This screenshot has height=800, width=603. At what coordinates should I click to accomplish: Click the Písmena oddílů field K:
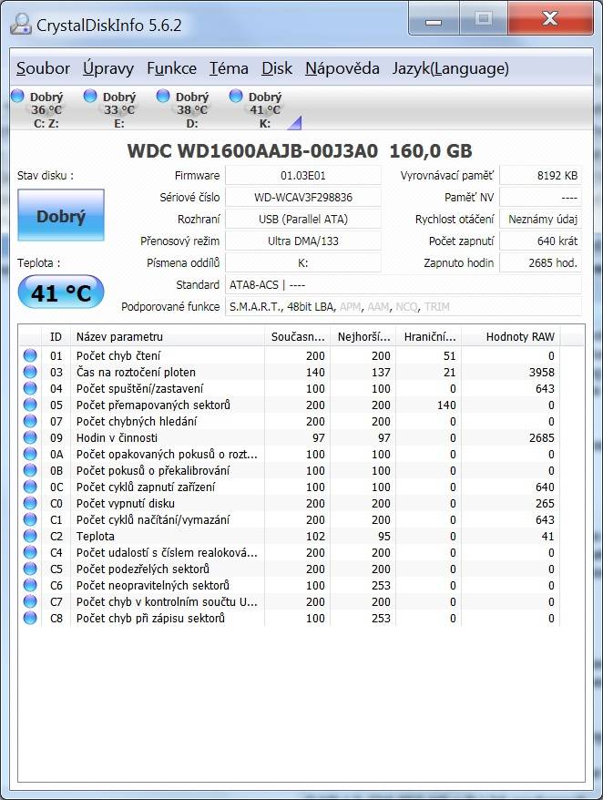coord(303,263)
